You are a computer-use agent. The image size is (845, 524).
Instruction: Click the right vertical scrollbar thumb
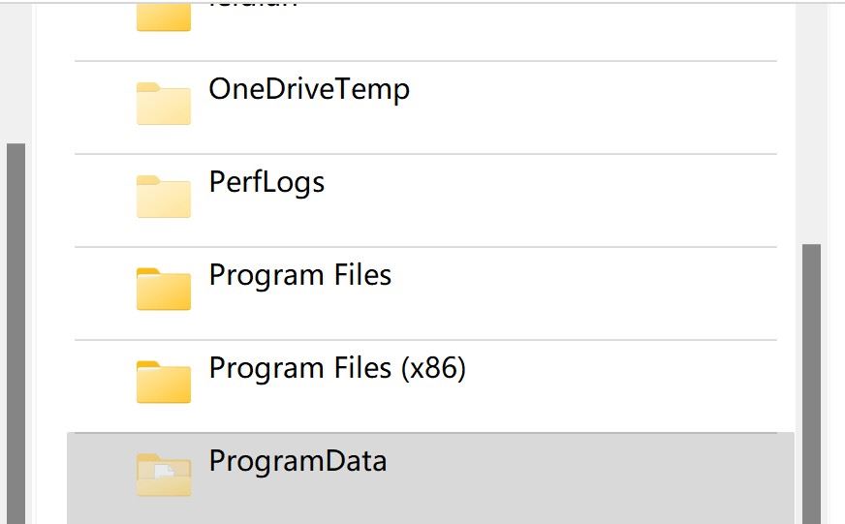click(811, 383)
